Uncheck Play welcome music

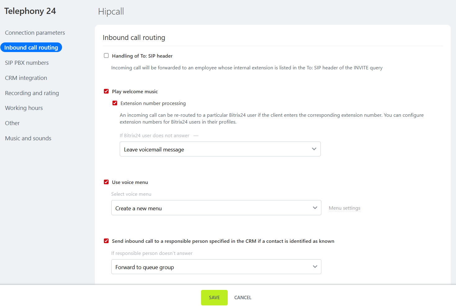tap(106, 91)
